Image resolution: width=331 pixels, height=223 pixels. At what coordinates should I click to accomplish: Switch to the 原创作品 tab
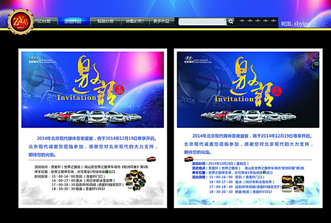pos(73,21)
